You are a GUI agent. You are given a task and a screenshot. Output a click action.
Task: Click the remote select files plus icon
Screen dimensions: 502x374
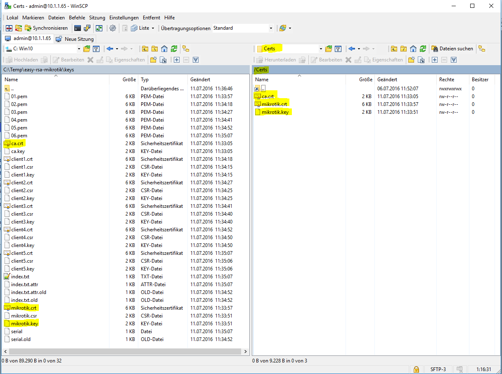pyautogui.click(x=435, y=60)
